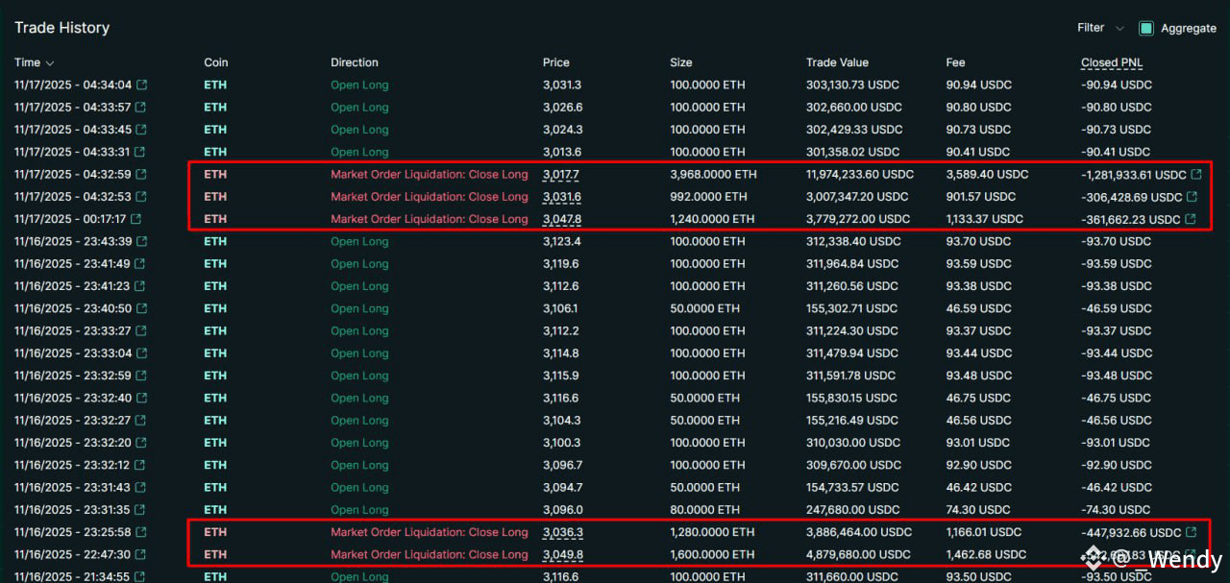
Task: Click the Trade History heading
Action: 61,28
